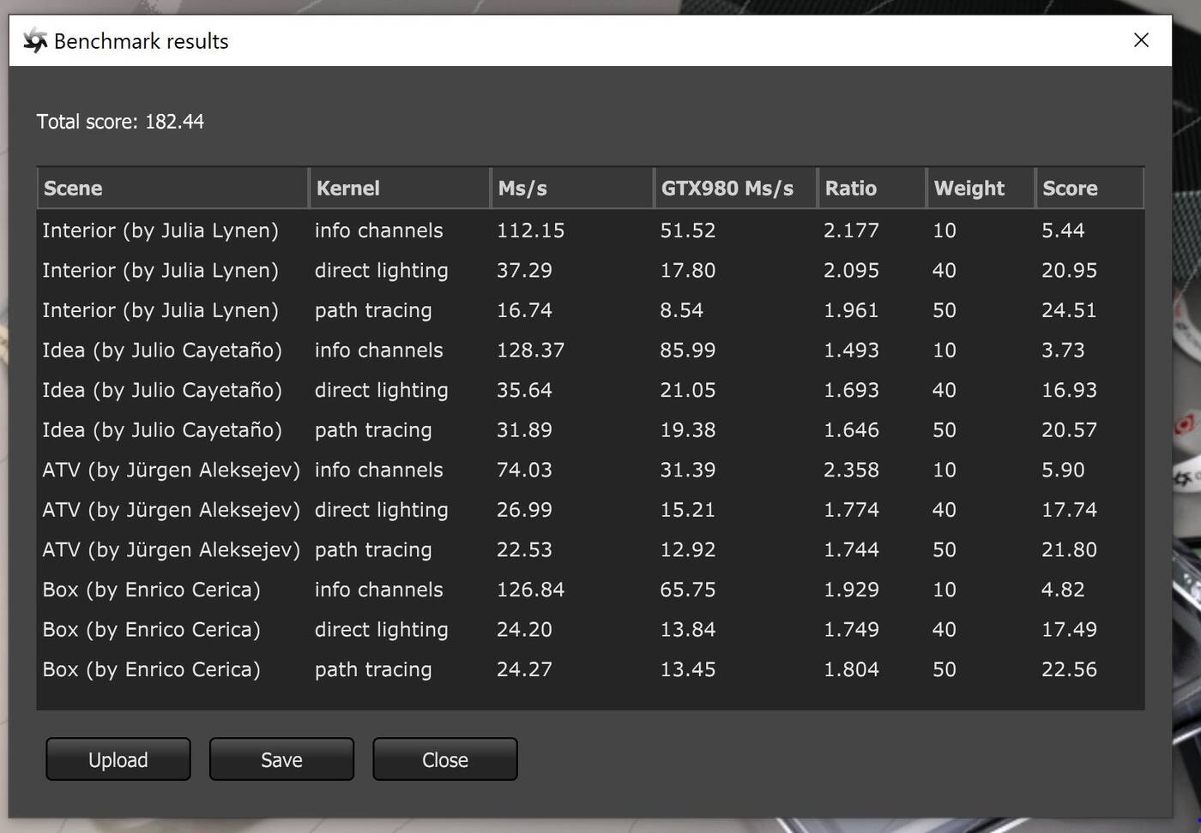Sort table by Score column header

pyautogui.click(x=1089, y=189)
